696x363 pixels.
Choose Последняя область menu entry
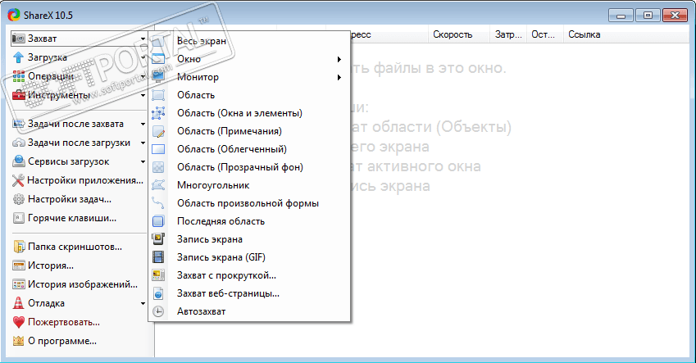point(249,221)
